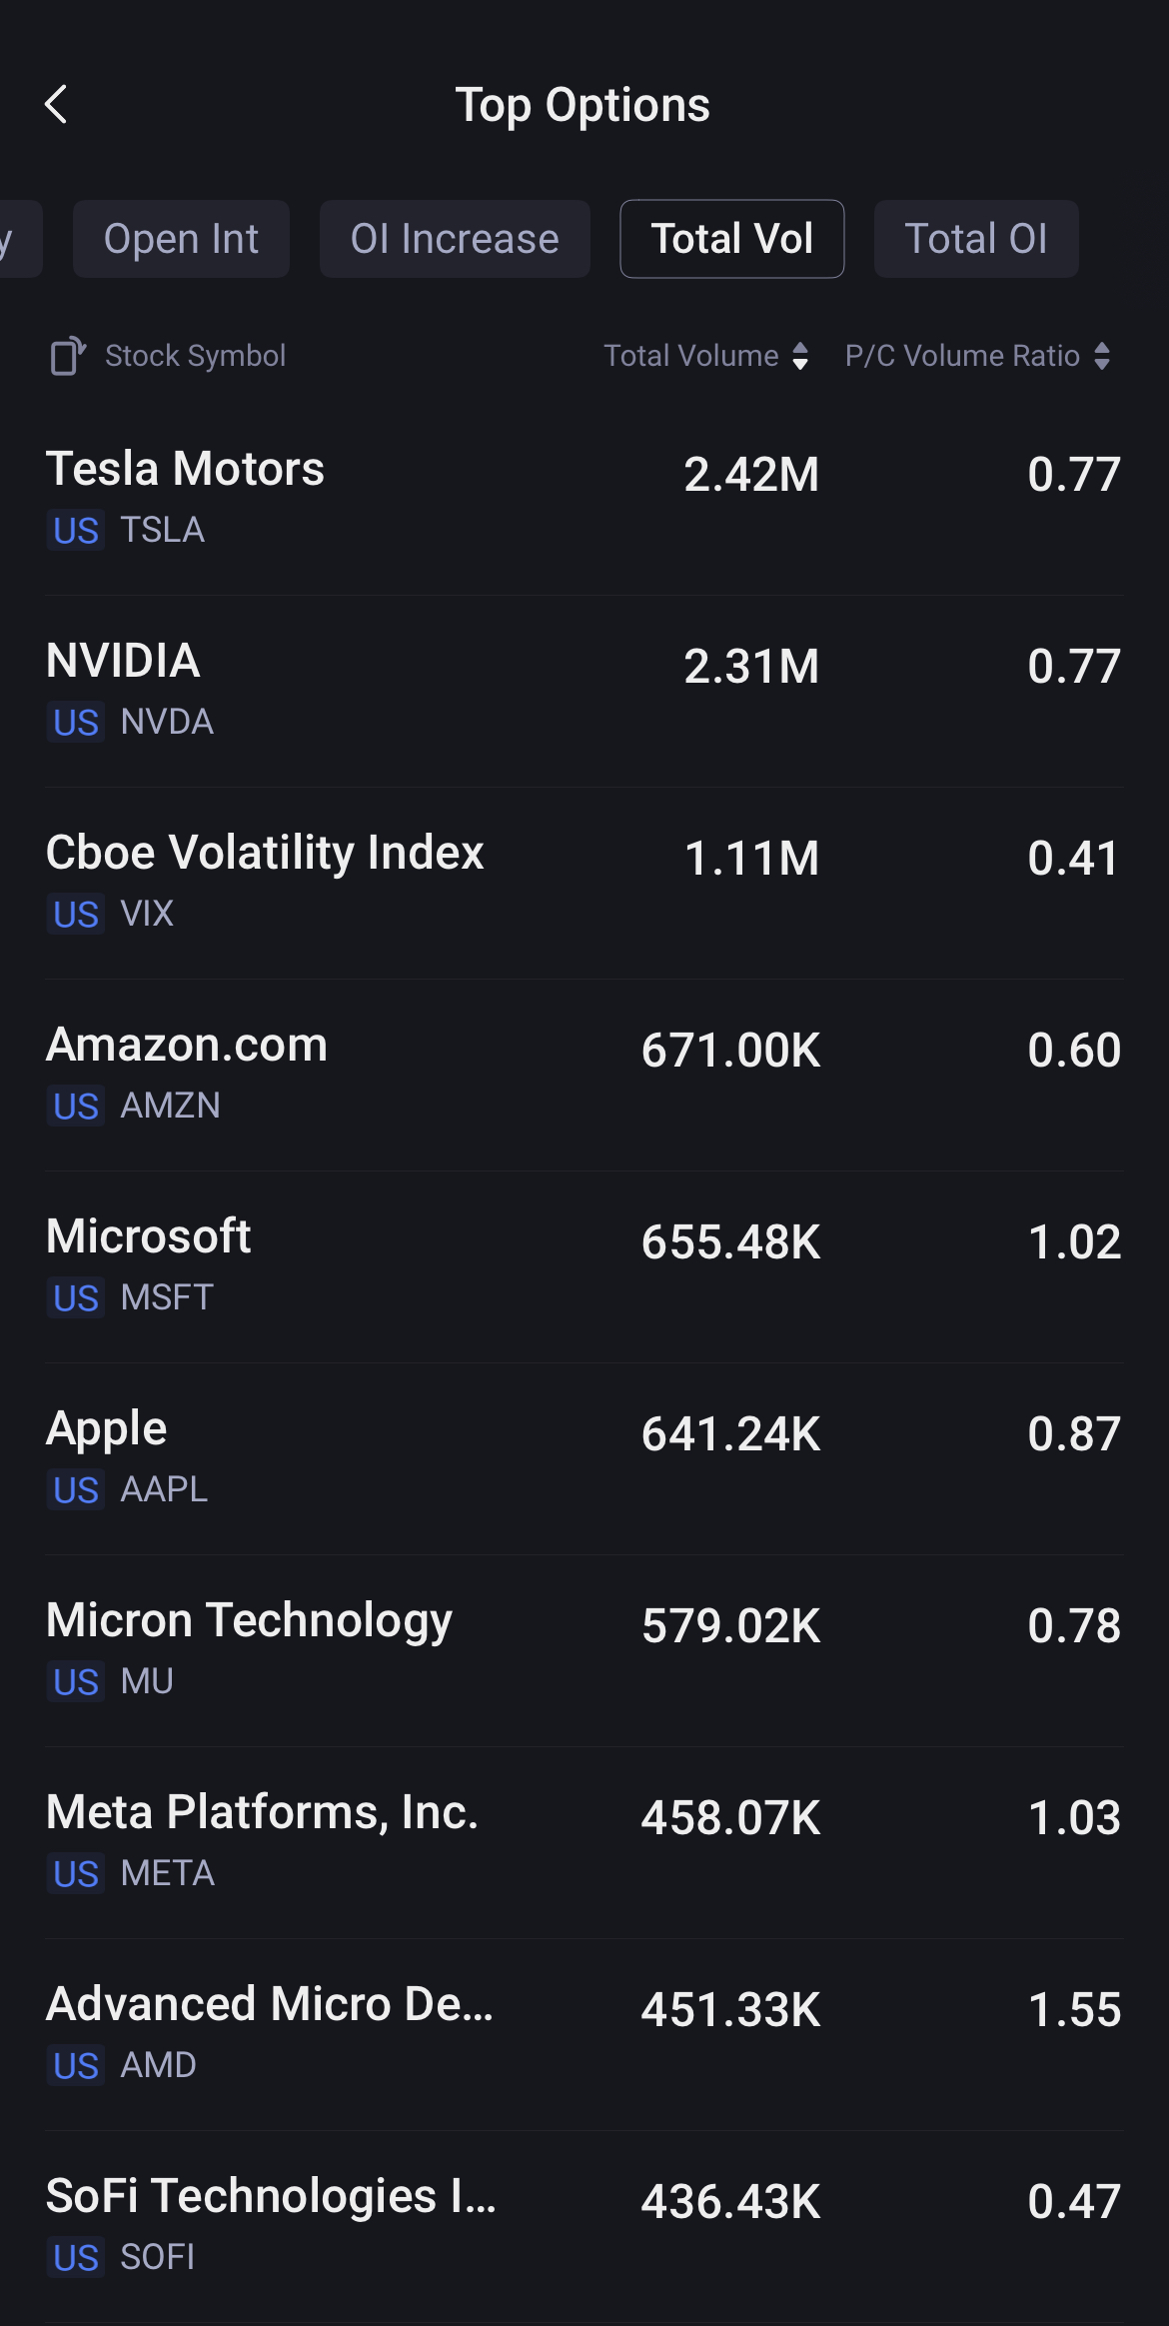The width and height of the screenshot is (1169, 2326).
Task: Select the Total Vol tab
Action: [x=731, y=239]
